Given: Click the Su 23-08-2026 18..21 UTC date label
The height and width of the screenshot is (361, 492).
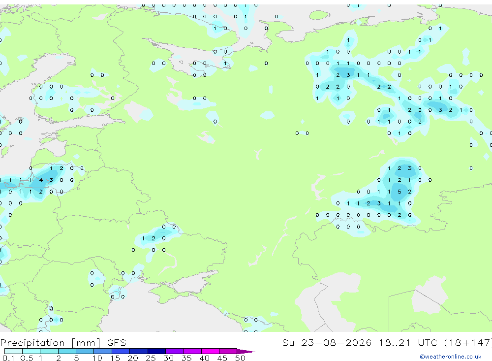Looking at the screenshot, I should click(x=360, y=342).
